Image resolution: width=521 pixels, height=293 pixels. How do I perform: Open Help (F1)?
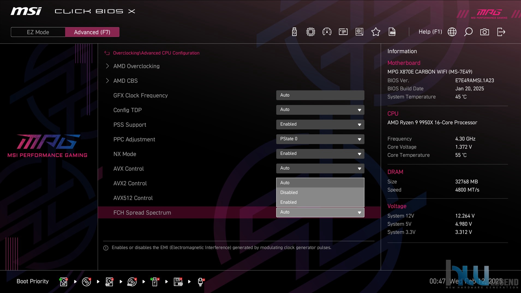click(430, 32)
